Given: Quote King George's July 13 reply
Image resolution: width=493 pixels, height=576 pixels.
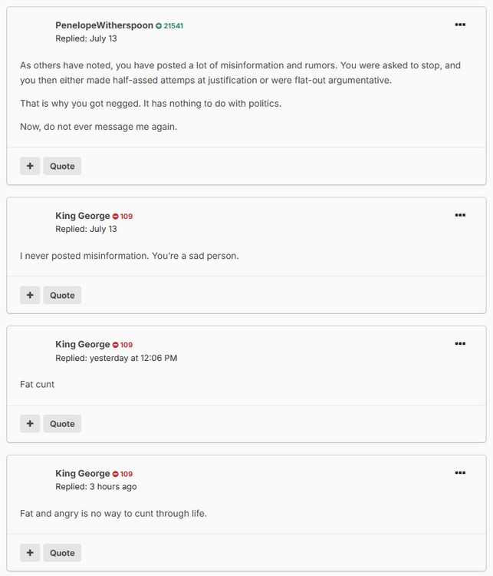Looking at the screenshot, I should [x=62, y=295].
